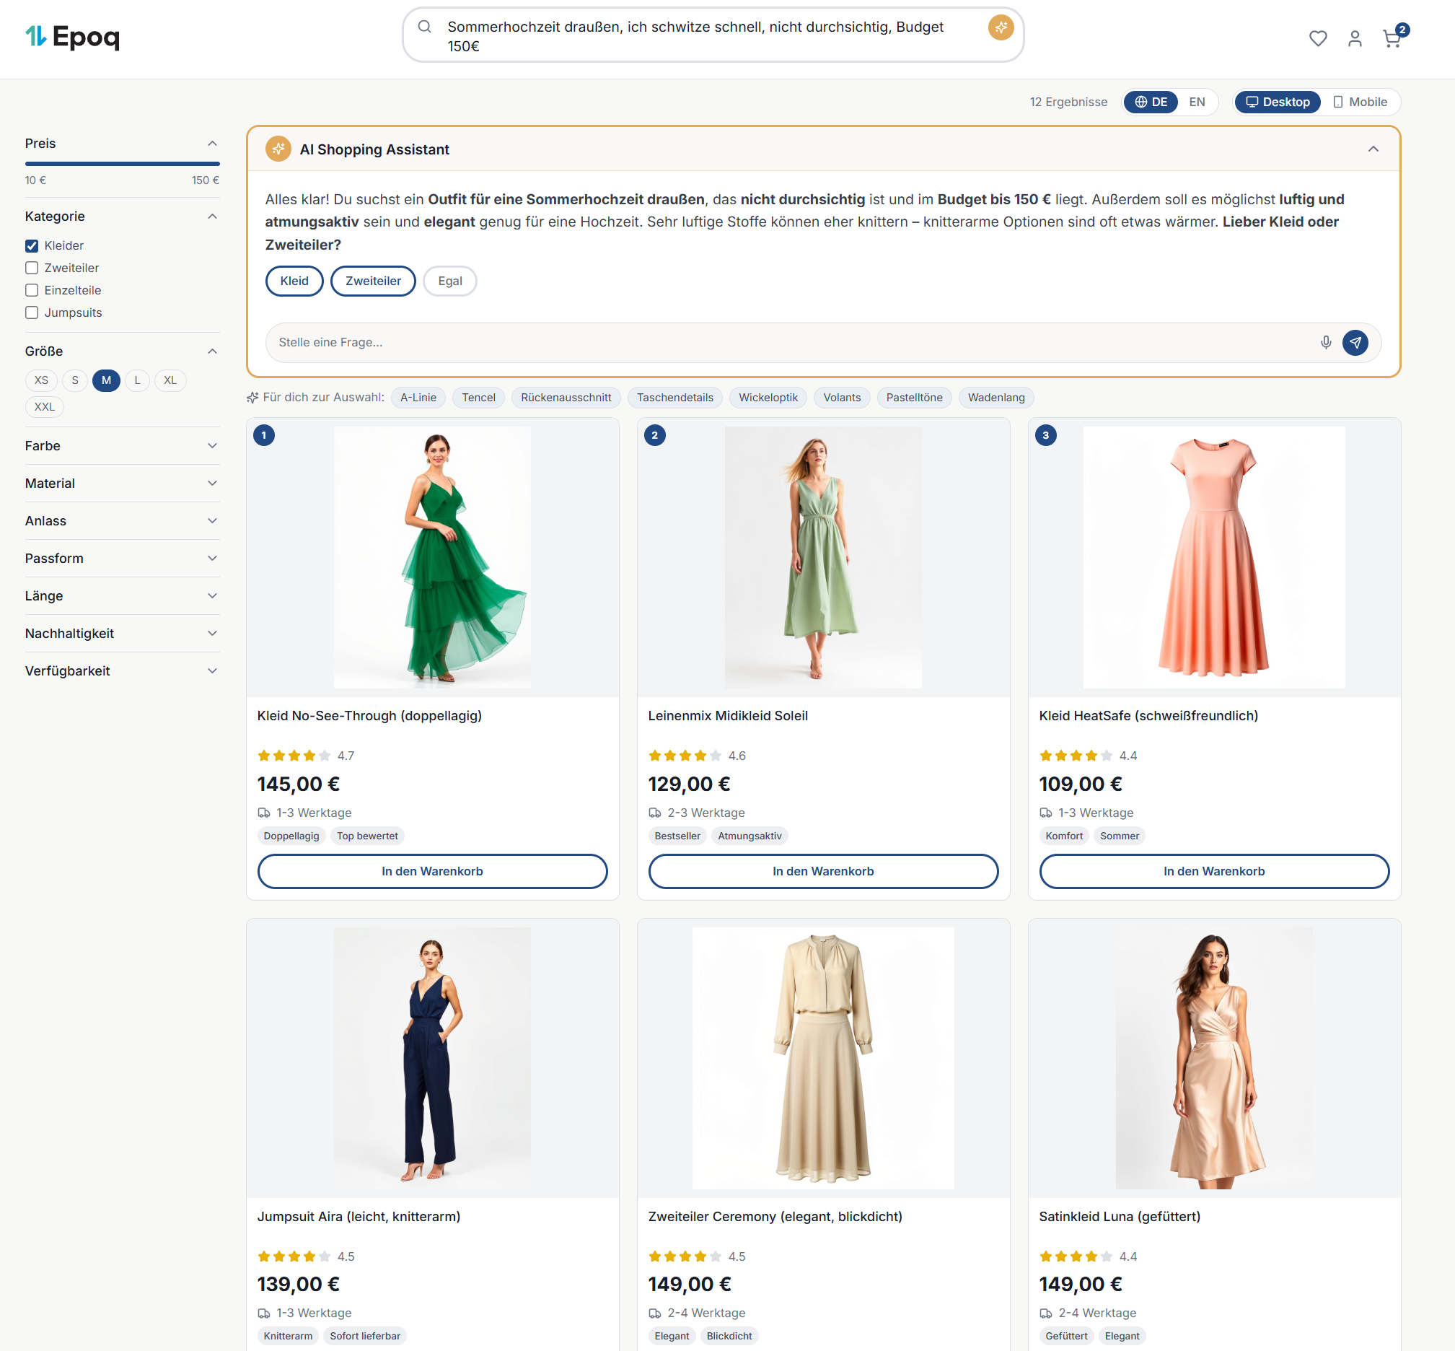Switch language to EN
Screen dimensions: 1455x1351
(x=1196, y=102)
